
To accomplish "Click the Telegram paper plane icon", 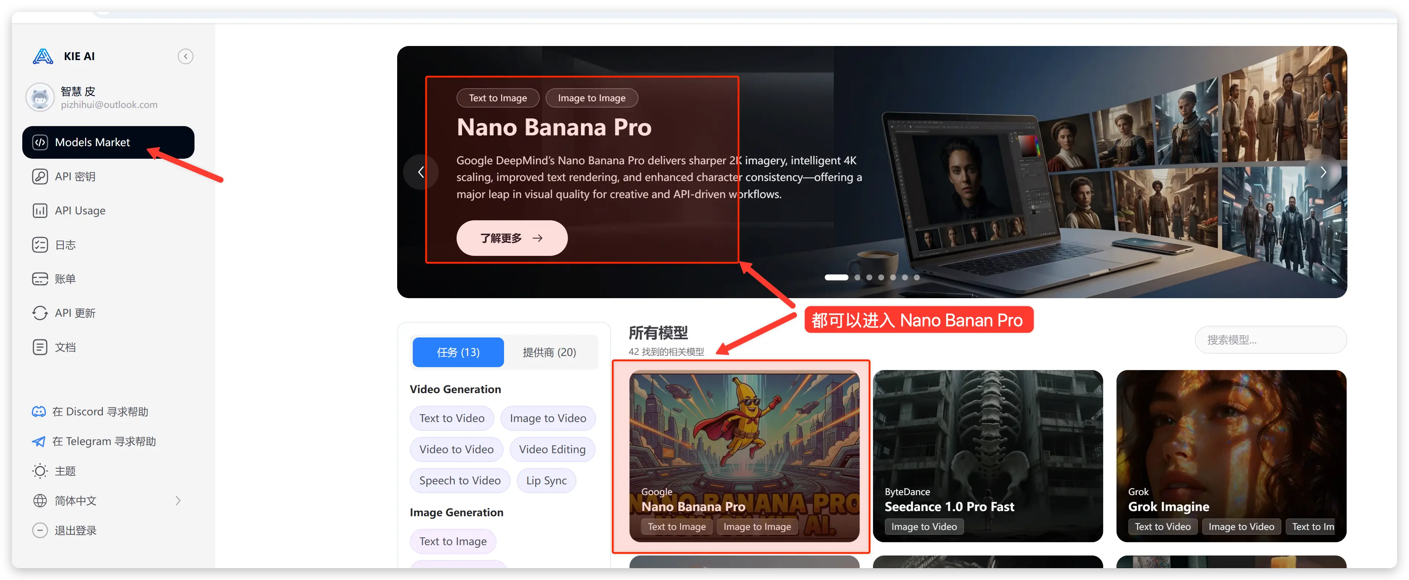I will [39, 442].
